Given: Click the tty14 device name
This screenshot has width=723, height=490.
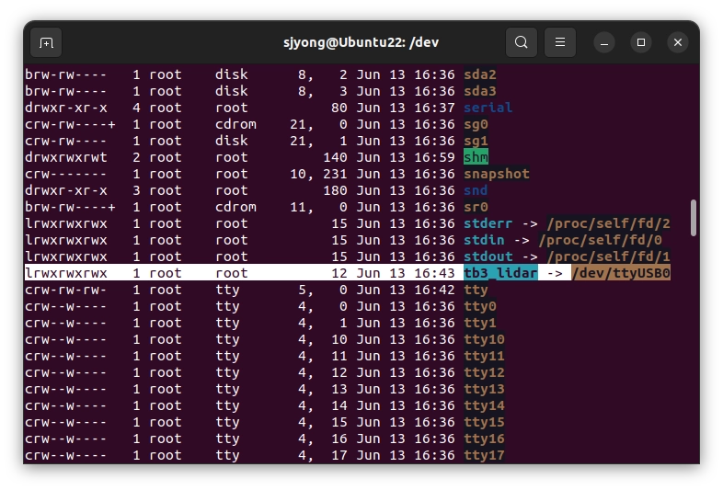Looking at the screenshot, I should [484, 406].
